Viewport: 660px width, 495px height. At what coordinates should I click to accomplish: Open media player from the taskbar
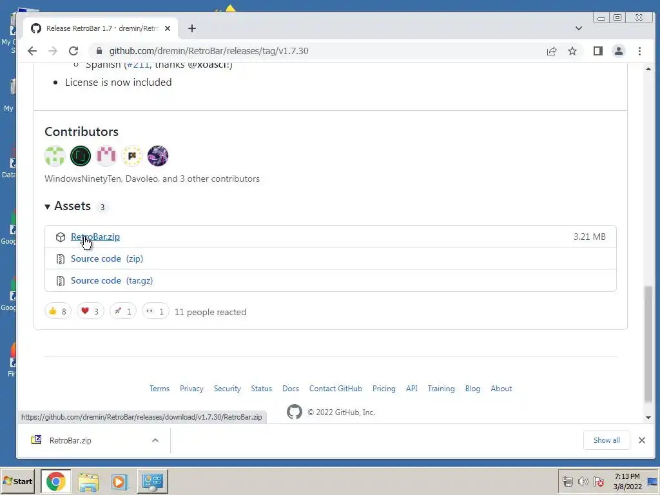click(119, 481)
